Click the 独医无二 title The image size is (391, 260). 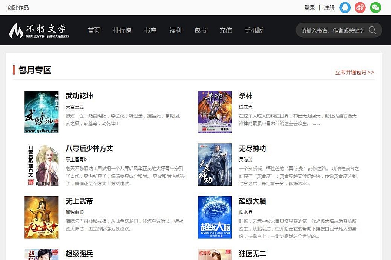coord(252,253)
